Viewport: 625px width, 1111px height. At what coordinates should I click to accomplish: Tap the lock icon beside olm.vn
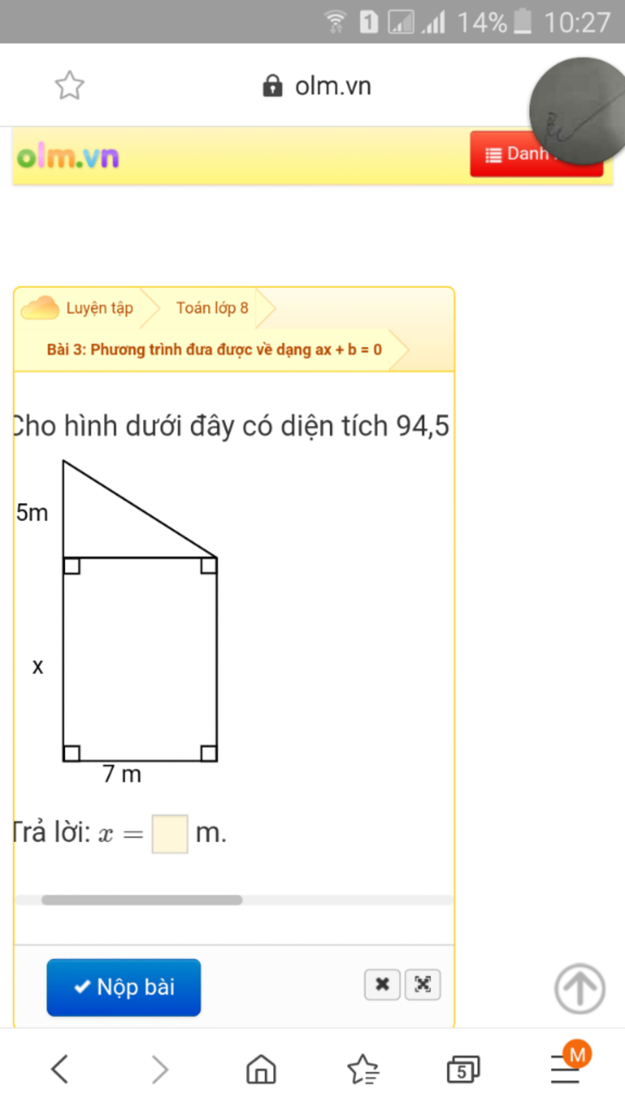pyautogui.click(x=272, y=86)
